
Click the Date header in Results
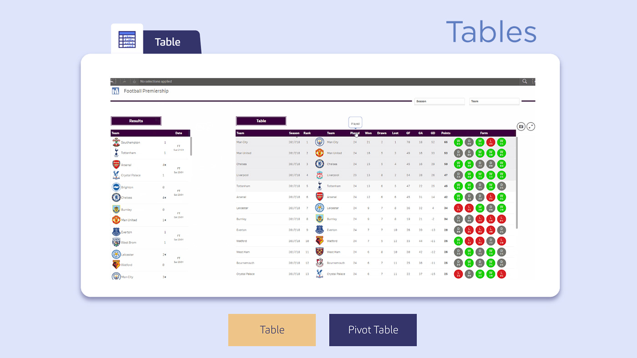point(179,133)
